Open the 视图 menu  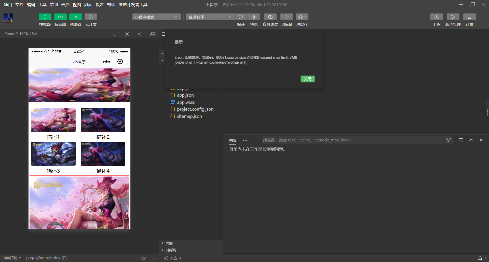77,5
